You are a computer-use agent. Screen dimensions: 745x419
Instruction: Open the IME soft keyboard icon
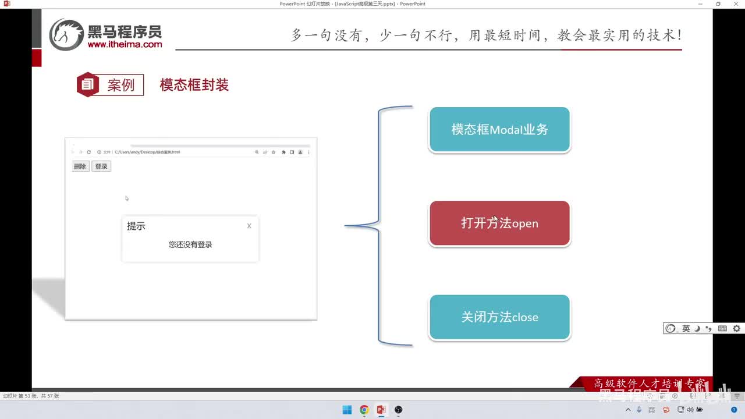[x=722, y=329]
